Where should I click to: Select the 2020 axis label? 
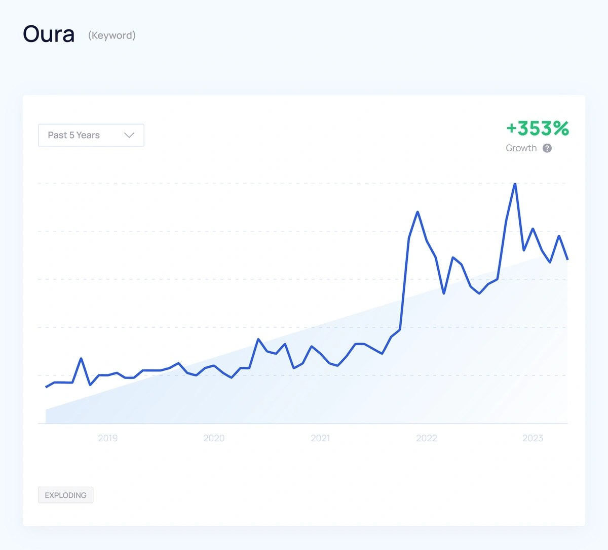[214, 438]
